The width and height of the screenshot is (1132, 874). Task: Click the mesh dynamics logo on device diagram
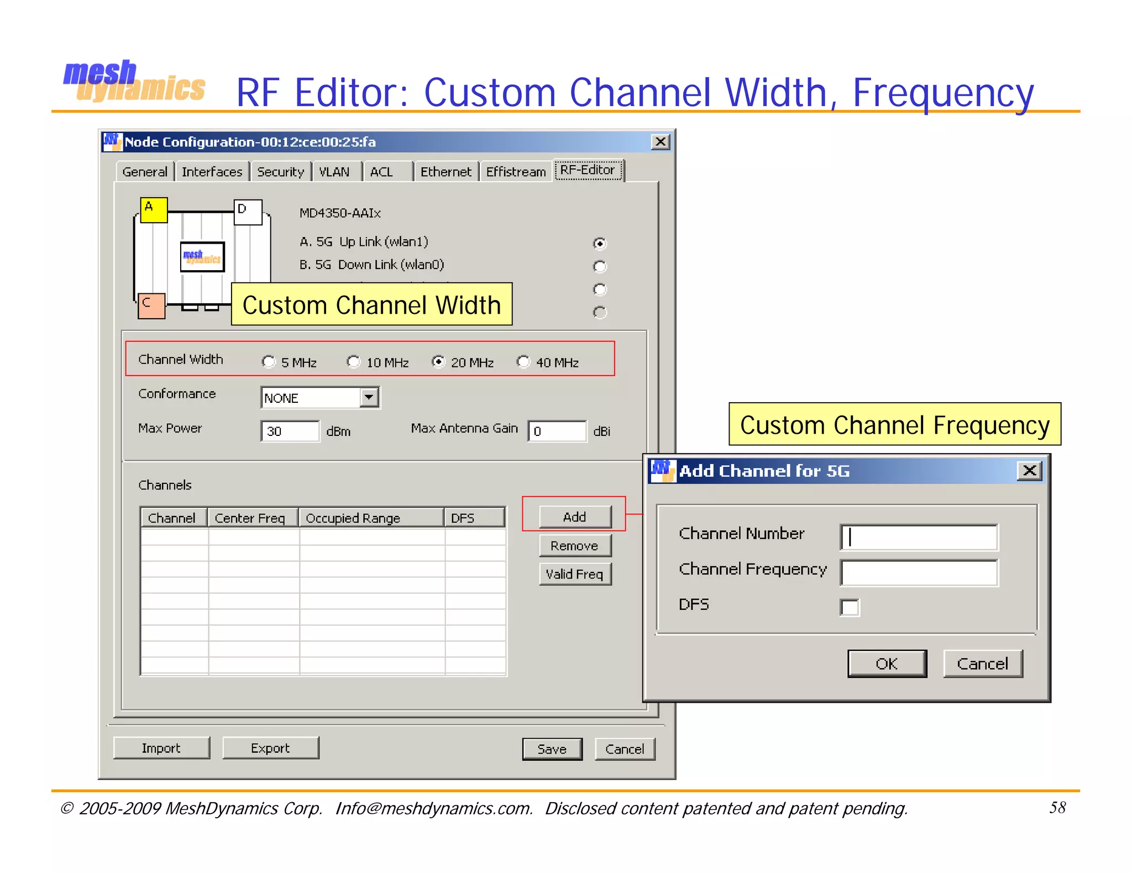click(202, 257)
